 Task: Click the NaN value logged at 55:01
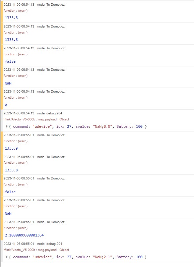[8, 213]
